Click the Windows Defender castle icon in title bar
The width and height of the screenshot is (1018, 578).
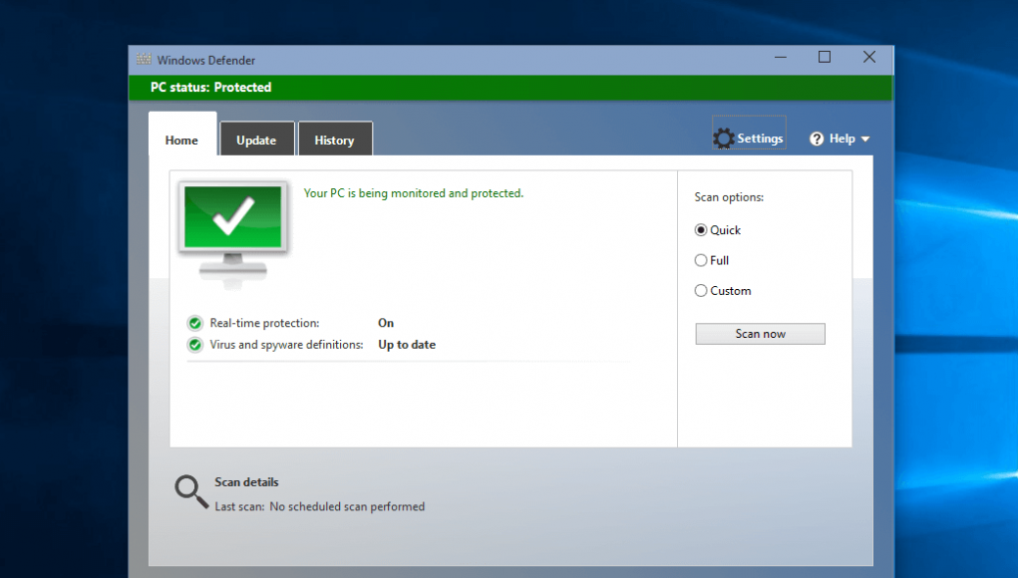point(144,59)
